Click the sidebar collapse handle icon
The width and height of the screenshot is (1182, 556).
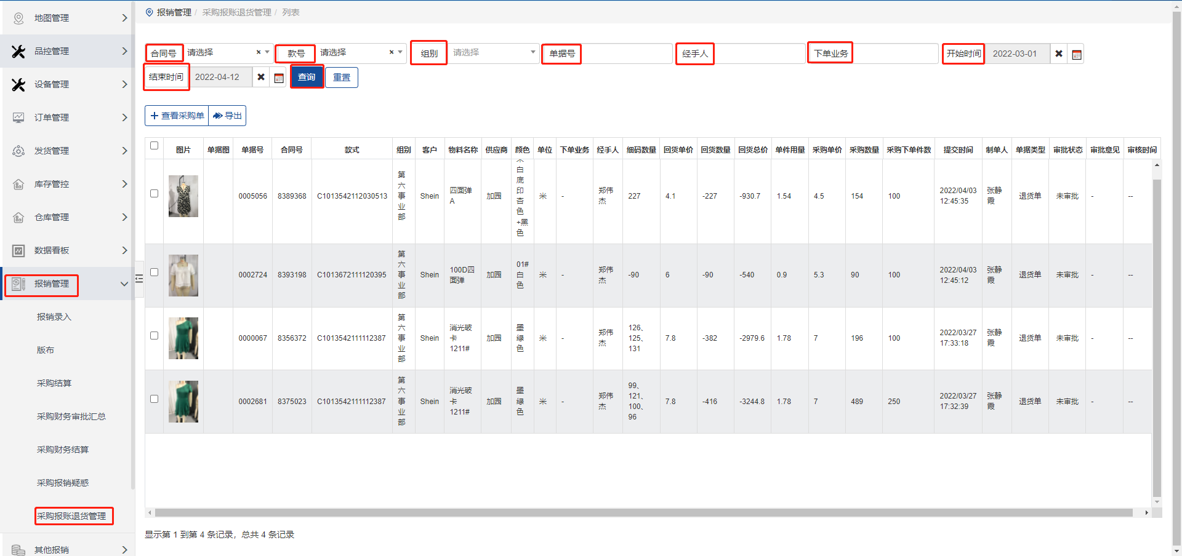[x=139, y=279]
